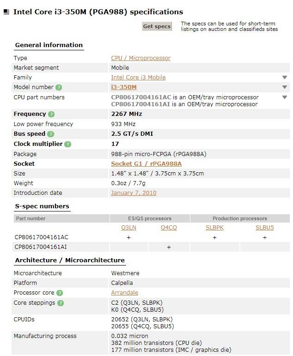This screenshot has width=293, height=356.
Task: Open the i3-350M model link
Action: point(124,87)
